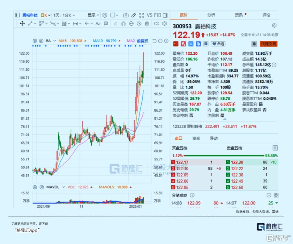Toggle the drawing pencil tool
Screen dimensions: 293x244
[x=134, y=15]
